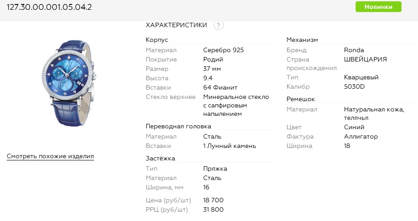Click the 5030D caliber value
Screen dimensions: 418x221
354,86
